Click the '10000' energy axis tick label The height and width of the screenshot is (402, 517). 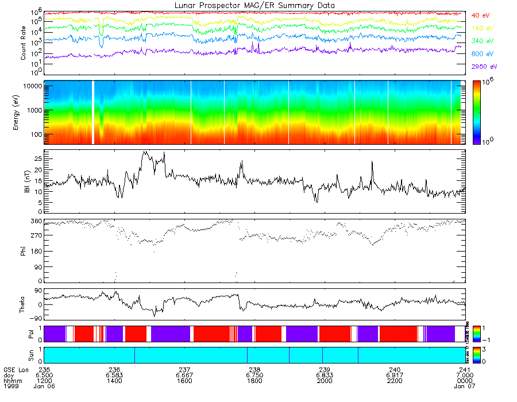pyautogui.click(x=32, y=86)
